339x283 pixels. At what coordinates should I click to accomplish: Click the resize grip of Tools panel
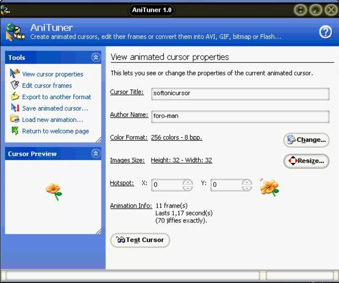pyautogui.click(x=99, y=140)
